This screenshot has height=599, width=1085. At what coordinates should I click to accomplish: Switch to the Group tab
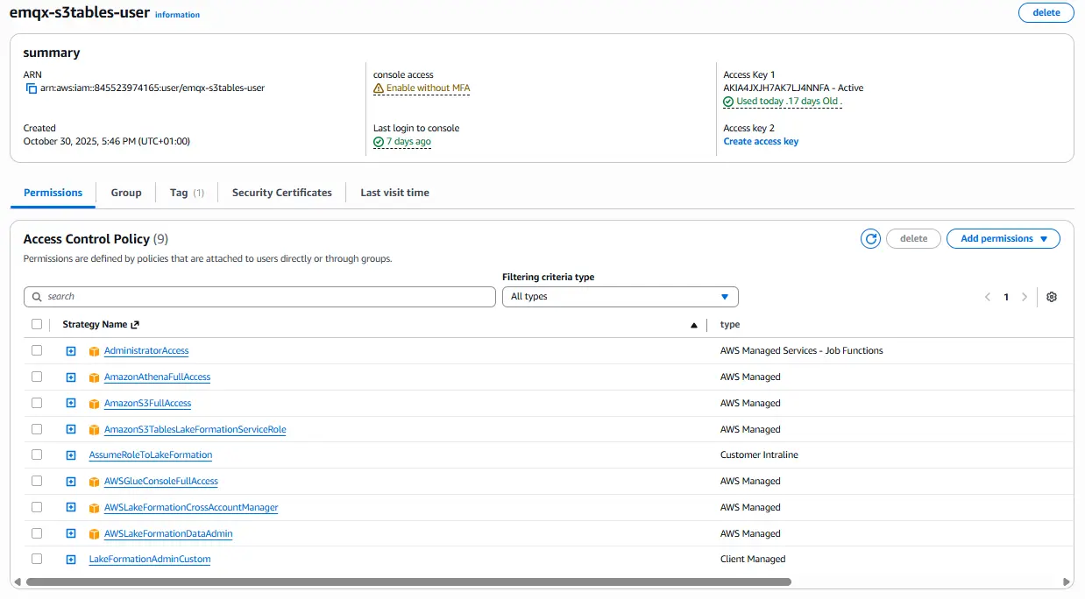pyautogui.click(x=126, y=193)
